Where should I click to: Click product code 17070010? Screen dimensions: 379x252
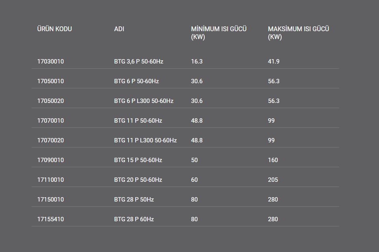50,121
